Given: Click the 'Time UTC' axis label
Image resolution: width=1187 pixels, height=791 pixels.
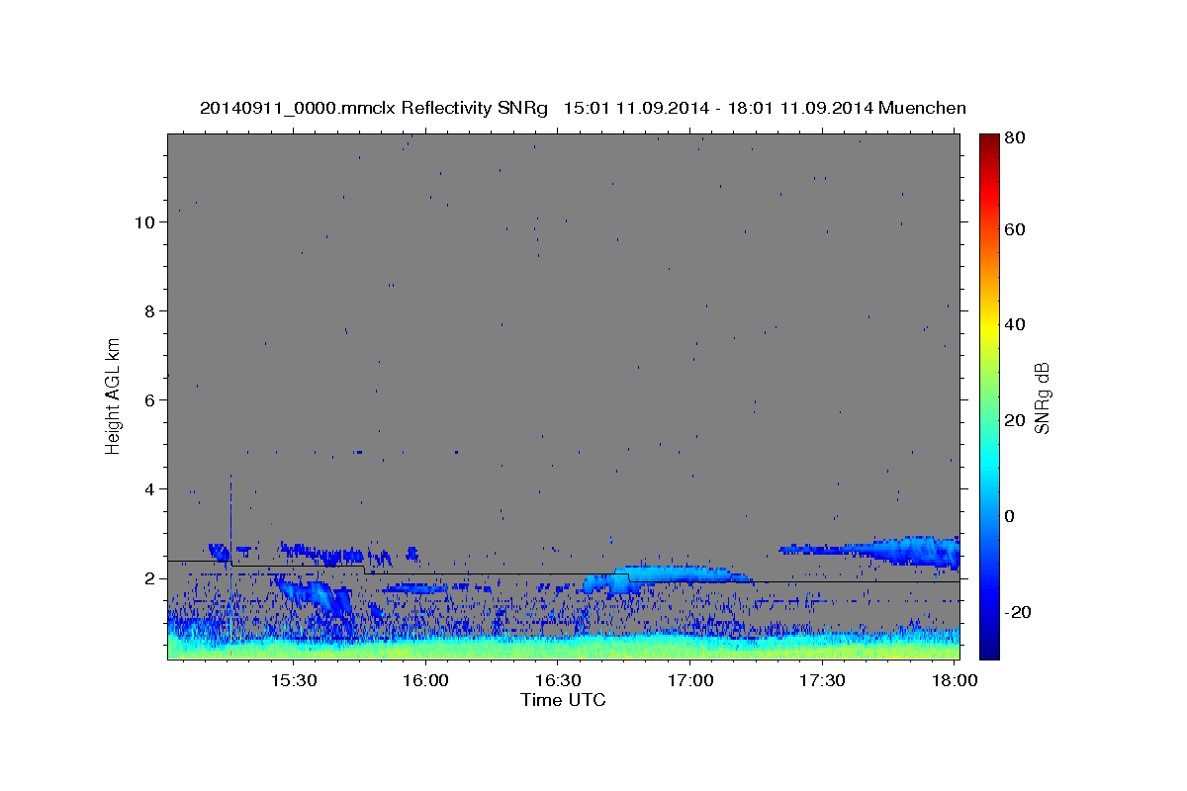Looking at the screenshot, I should coord(563,700).
